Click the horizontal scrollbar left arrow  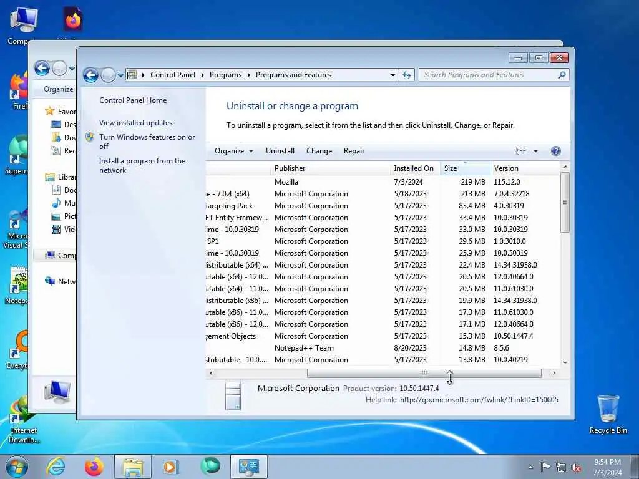(211, 373)
